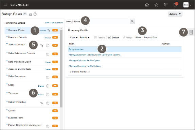Screen dimensions: 195x130
Task: Click the Detach toolbar button
Action: click(x=113, y=38)
